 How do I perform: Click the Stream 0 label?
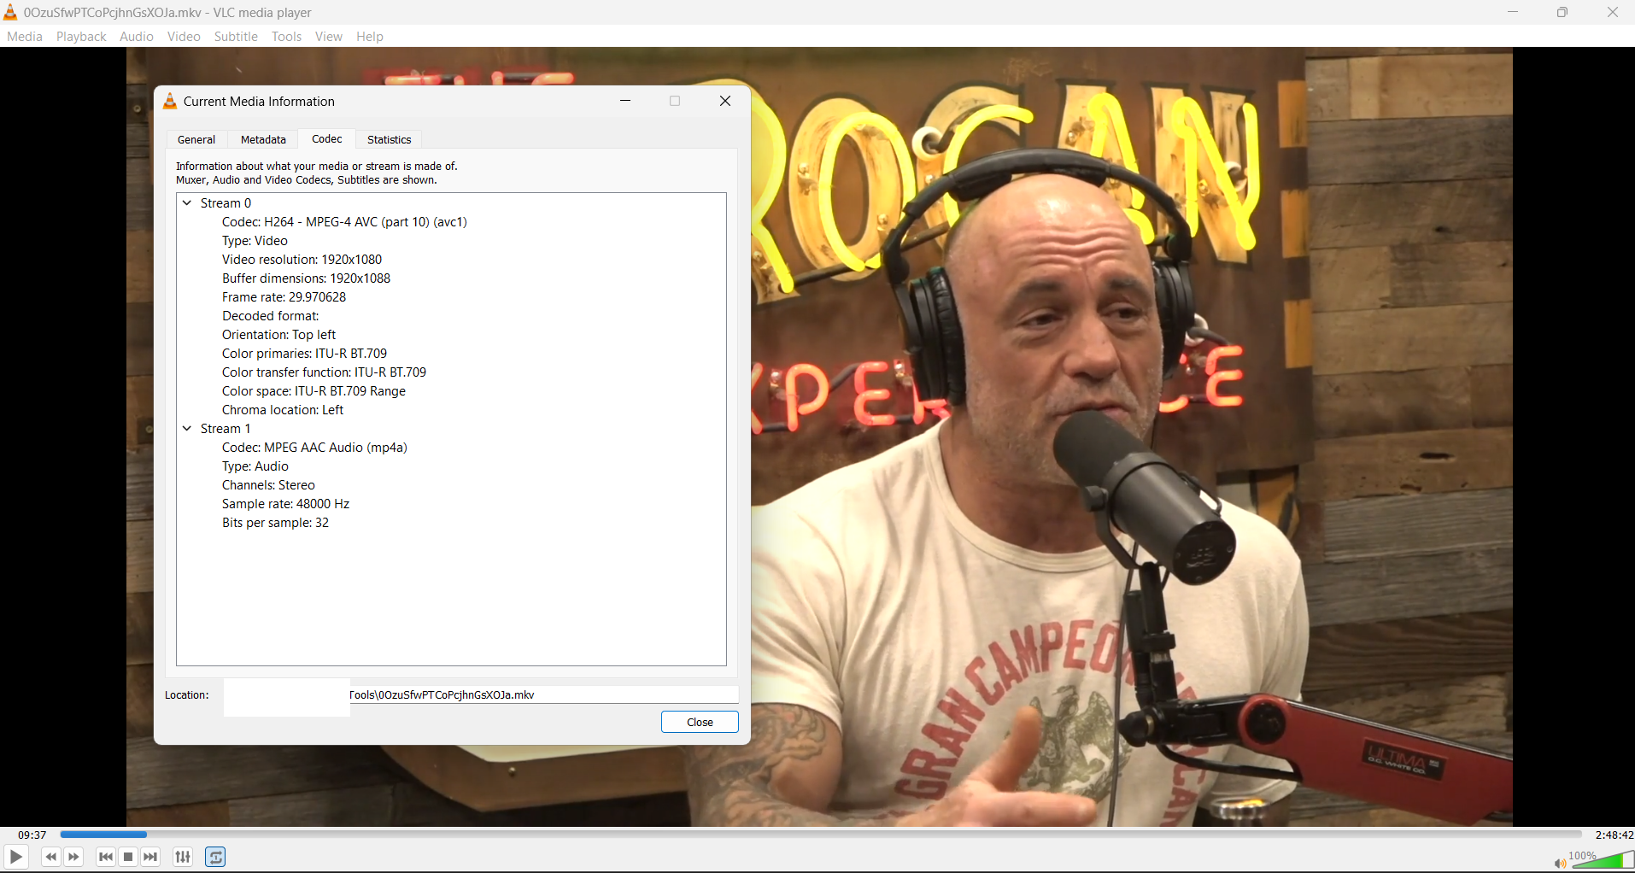click(x=226, y=203)
